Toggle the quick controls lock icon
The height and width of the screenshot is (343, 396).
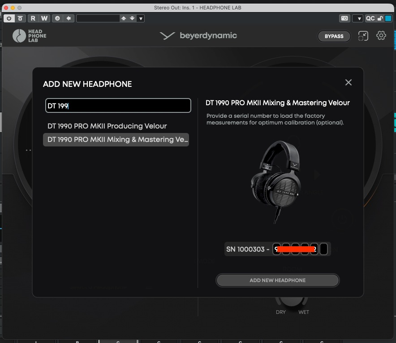point(380,18)
